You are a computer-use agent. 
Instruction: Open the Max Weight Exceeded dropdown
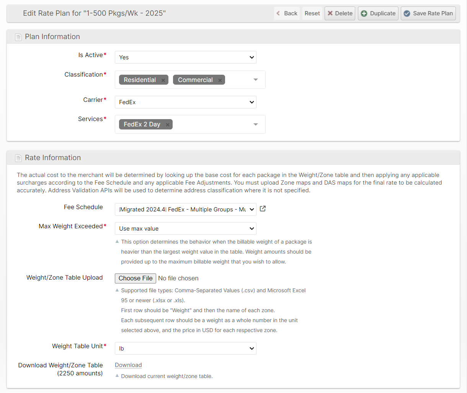[x=185, y=229]
